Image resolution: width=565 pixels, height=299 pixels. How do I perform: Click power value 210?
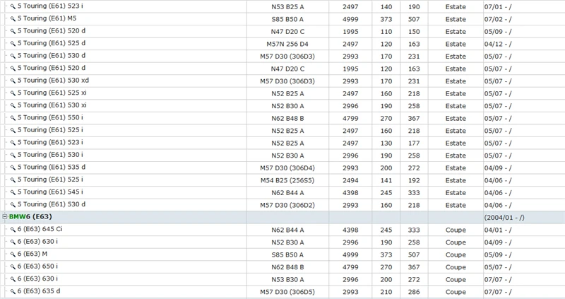(386, 292)
